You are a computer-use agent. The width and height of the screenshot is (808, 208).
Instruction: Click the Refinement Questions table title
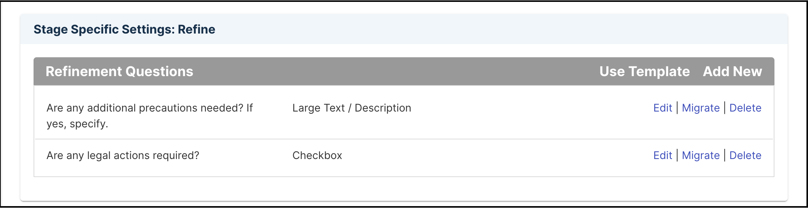[x=119, y=71]
